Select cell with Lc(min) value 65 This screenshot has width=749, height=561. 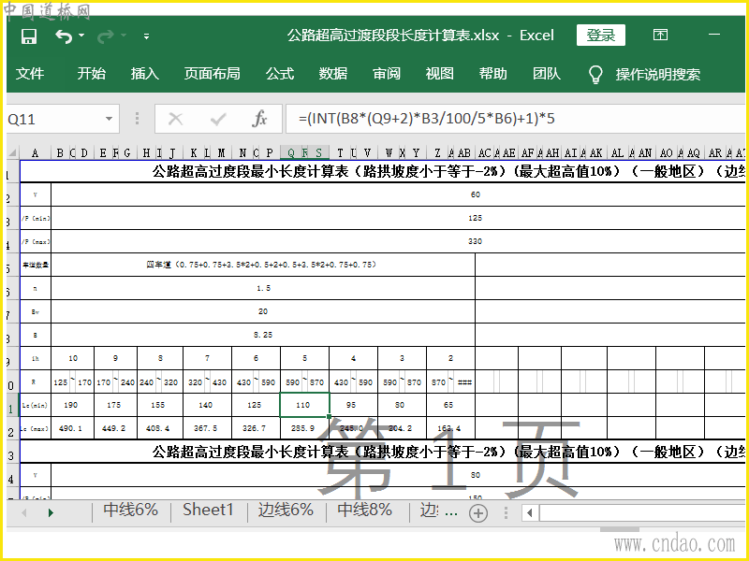pos(450,405)
